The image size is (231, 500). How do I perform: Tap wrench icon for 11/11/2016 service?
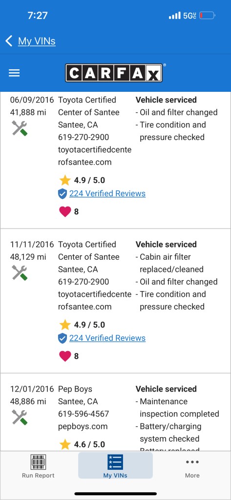(x=20, y=272)
